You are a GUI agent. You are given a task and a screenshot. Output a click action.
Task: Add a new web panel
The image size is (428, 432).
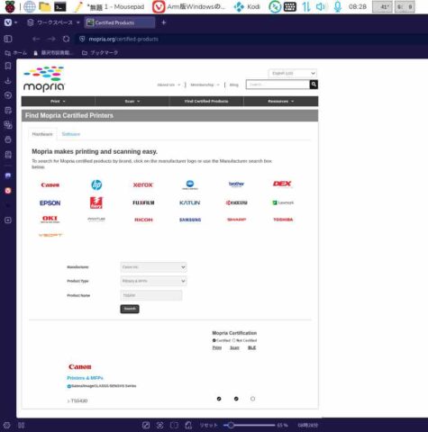click(8, 220)
